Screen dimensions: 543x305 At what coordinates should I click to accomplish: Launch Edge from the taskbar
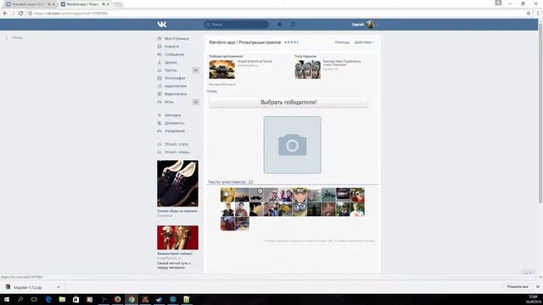[48, 299]
